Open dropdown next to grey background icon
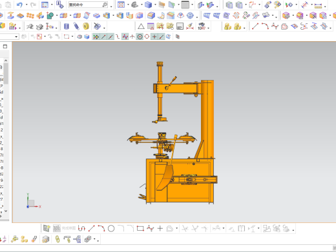The width and height of the screenshot is (336, 252). (x=193, y=5)
